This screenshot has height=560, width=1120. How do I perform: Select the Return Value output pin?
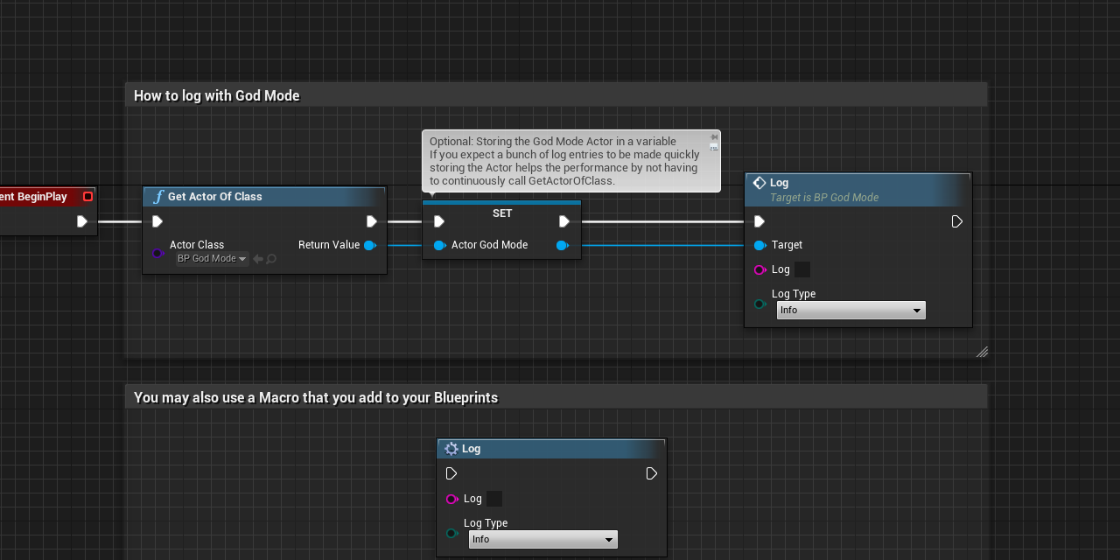[x=370, y=245]
